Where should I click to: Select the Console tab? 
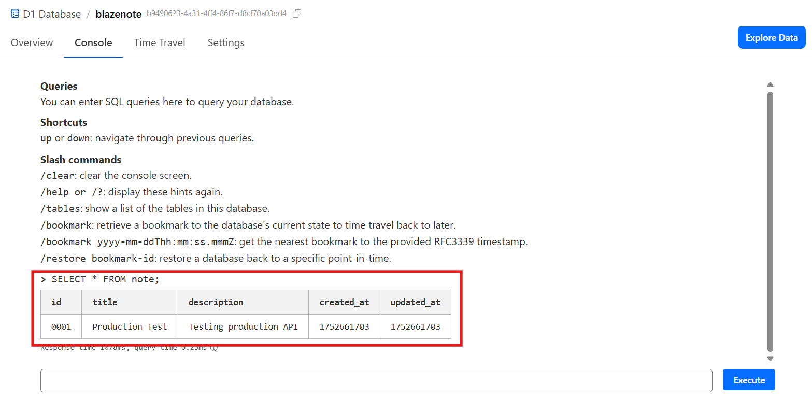coord(93,42)
